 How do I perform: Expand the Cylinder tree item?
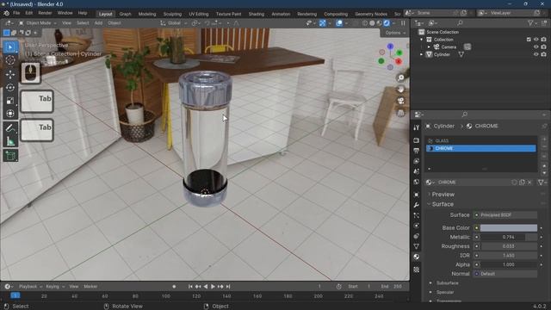(421, 54)
